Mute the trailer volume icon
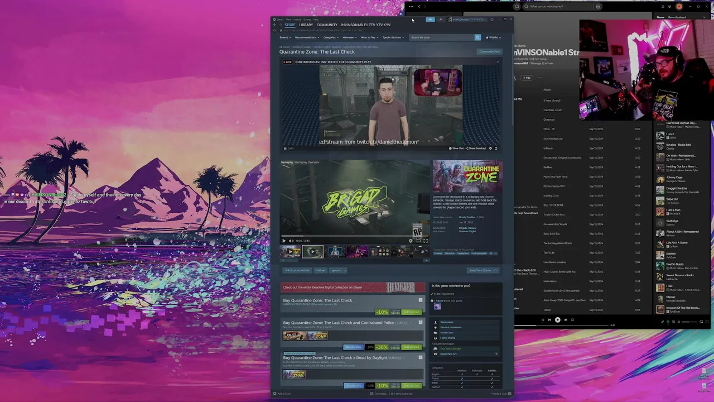The image size is (714, 402). pyautogui.click(x=291, y=241)
